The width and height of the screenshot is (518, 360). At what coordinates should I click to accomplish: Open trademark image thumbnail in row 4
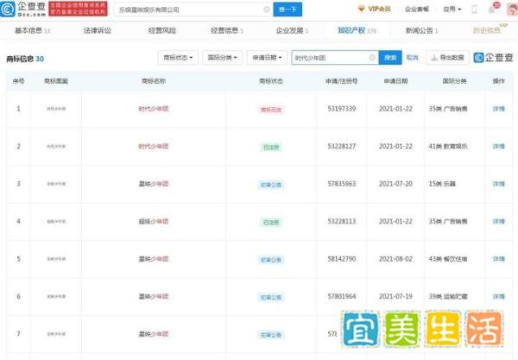point(56,222)
